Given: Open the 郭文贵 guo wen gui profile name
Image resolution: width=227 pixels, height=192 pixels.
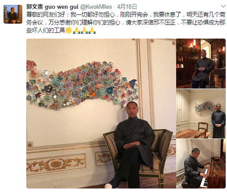Looking at the screenshot, I should [x=52, y=7].
